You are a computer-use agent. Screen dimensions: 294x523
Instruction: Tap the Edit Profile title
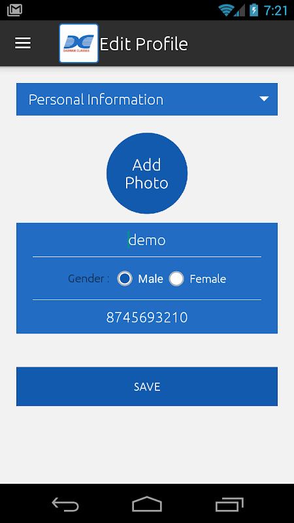pos(144,44)
